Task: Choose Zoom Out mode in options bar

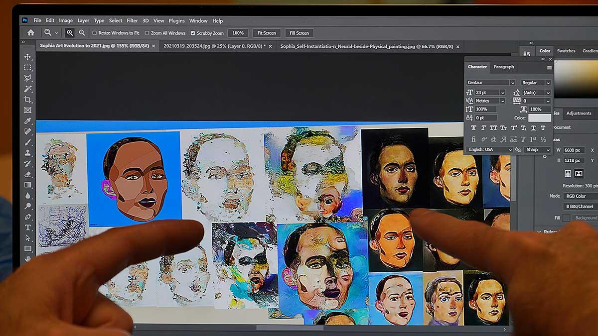Action: pyautogui.click(x=82, y=33)
